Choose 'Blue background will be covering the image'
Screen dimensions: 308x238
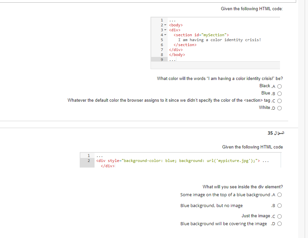tap(280, 224)
